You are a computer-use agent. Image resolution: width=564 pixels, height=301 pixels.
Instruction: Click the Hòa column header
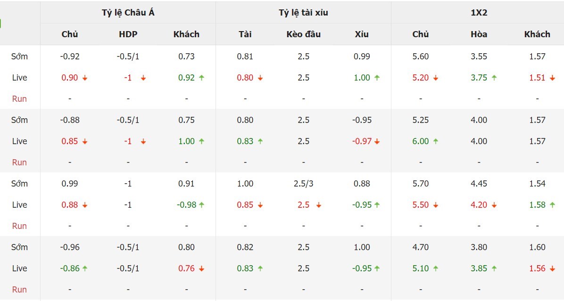(479, 34)
